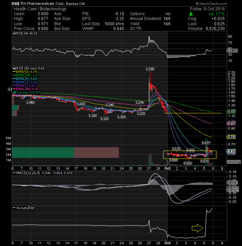Click the 0.550 low price label
Image resolution: width=242 pixels, height=246 pixels.
[188, 163]
